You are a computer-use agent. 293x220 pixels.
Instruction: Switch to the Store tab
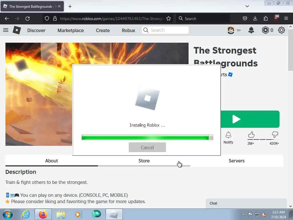pyautogui.click(x=144, y=161)
